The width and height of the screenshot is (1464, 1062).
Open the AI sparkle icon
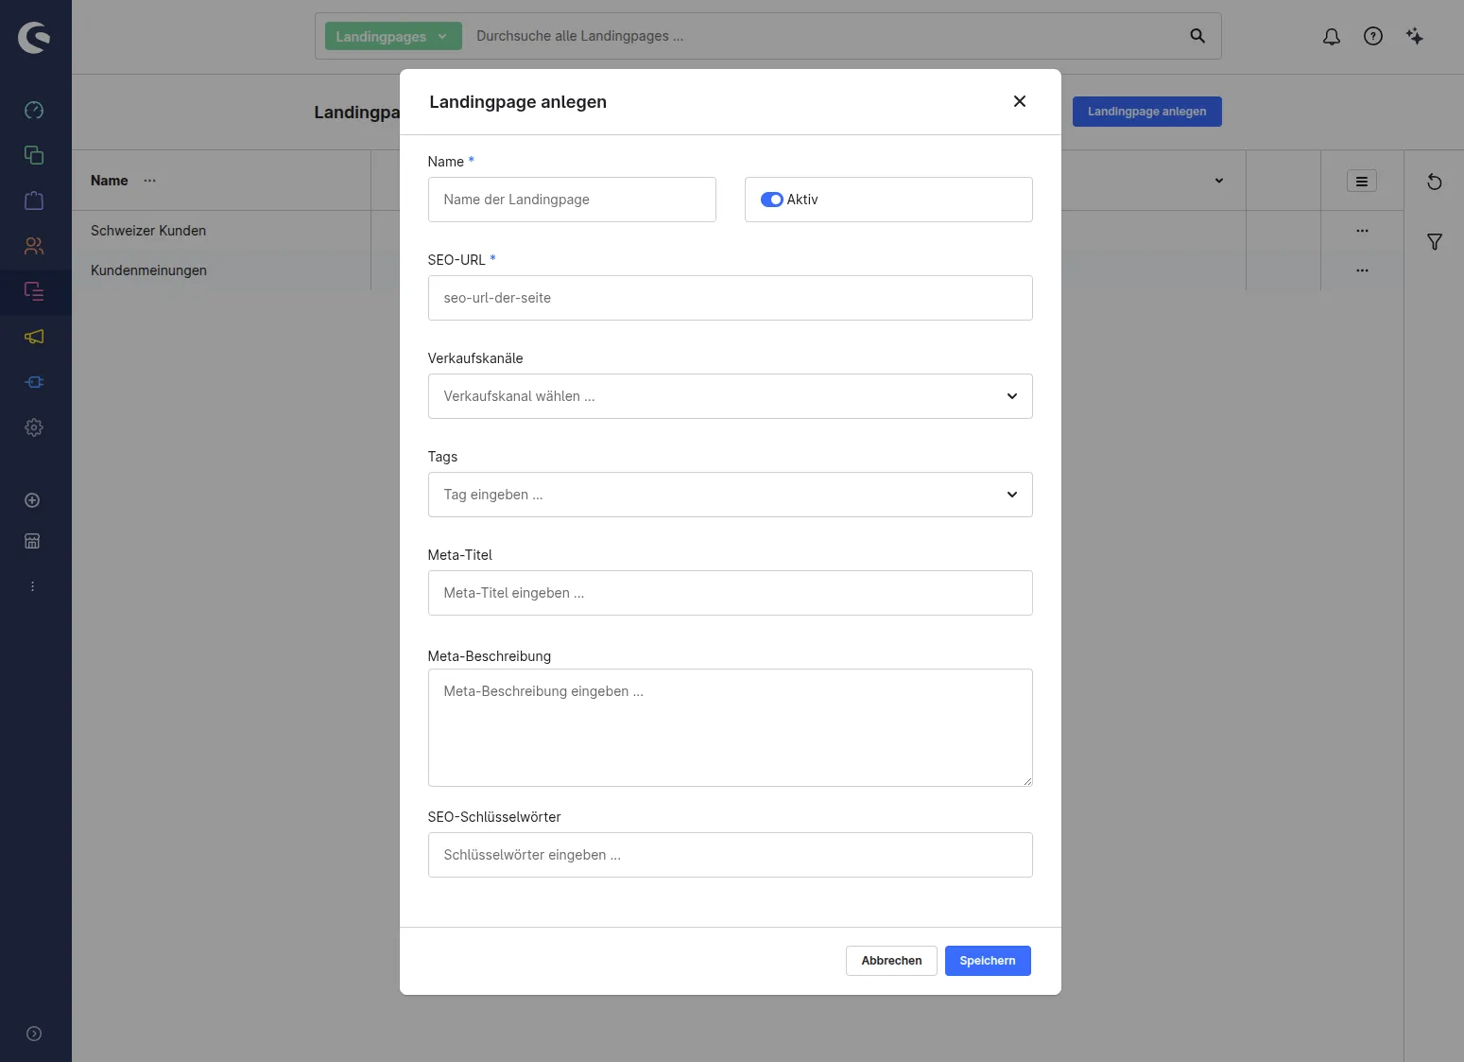click(x=1415, y=36)
